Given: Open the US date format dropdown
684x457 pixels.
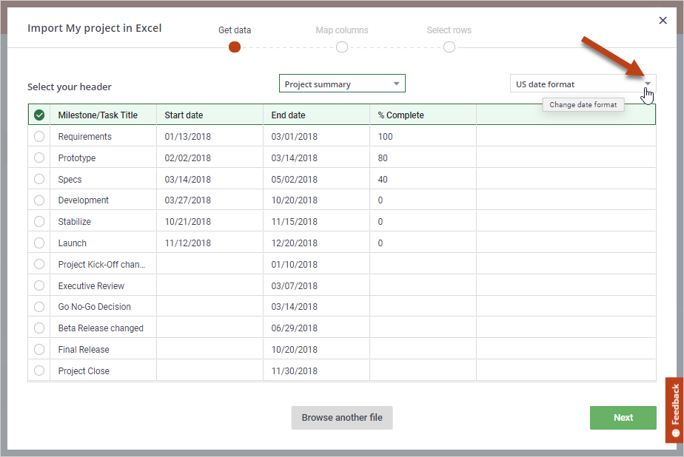Looking at the screenshot, I should tap(583, 84).
